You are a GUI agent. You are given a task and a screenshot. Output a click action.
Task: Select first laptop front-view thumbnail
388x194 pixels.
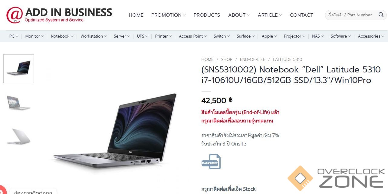click(x=18, y=69)
